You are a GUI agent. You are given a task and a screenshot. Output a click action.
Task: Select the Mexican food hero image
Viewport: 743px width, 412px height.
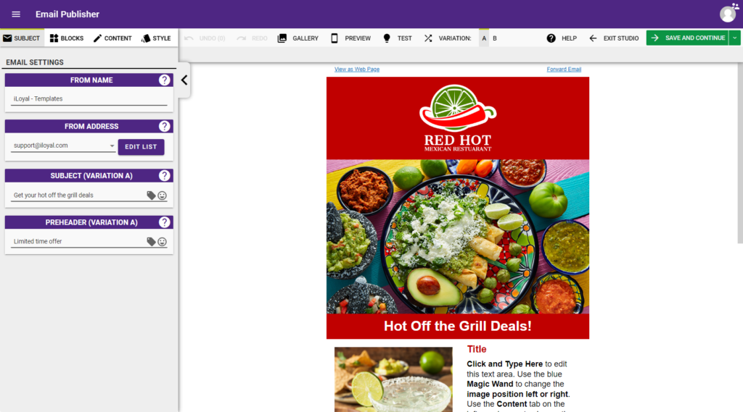[458, 237]
